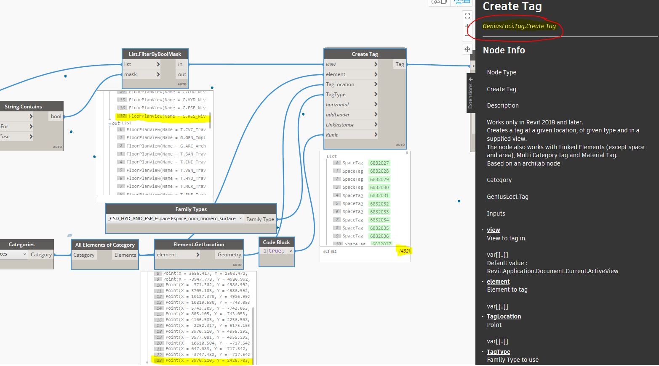The width and height of the screenshot is (659, 366).
Task: Click the 'in' output port of List.FilterByBoolMask
Action: pyautogui.click(x=181, y=64)
